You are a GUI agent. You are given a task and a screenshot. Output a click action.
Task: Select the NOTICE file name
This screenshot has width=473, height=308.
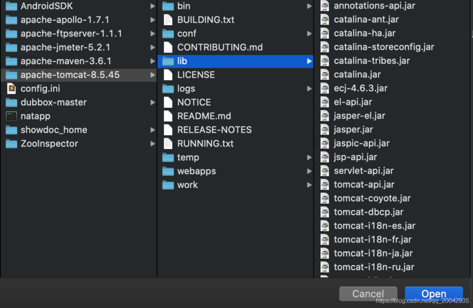[x=194, y=103]
